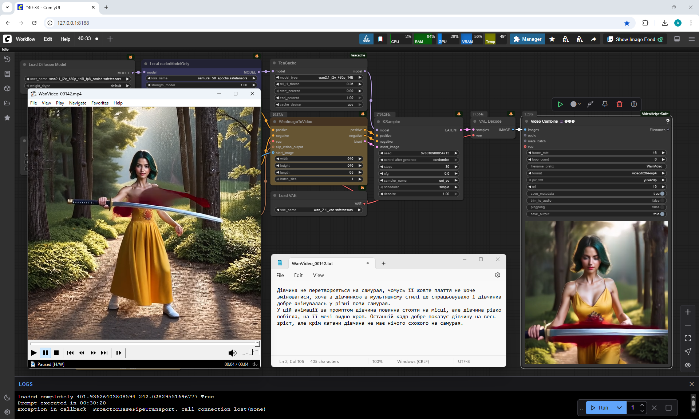The height and width of the screenshot is (419, 699).
Task: Click Show Image Feed button
Action: pos(635,39)
